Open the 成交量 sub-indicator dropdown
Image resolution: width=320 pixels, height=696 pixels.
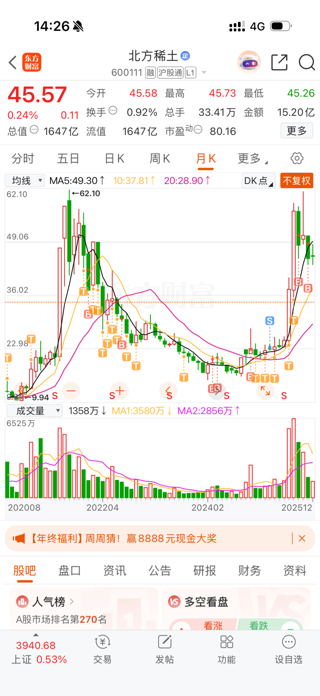[35, 411]
